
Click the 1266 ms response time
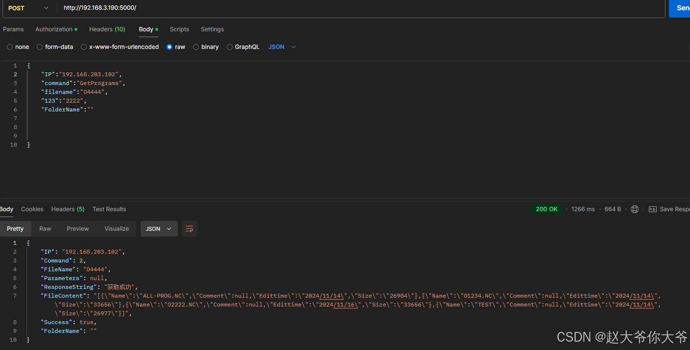click(583, 209)
